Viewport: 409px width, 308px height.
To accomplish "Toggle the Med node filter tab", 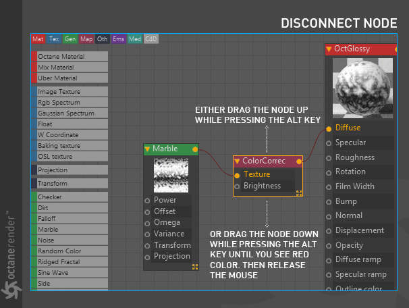I will click(x=135, y=39).
